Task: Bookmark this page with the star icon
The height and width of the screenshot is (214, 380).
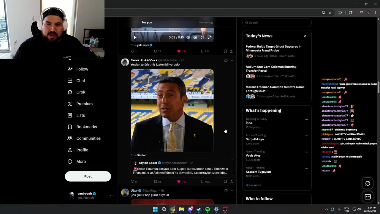Action: coord(330,12)
